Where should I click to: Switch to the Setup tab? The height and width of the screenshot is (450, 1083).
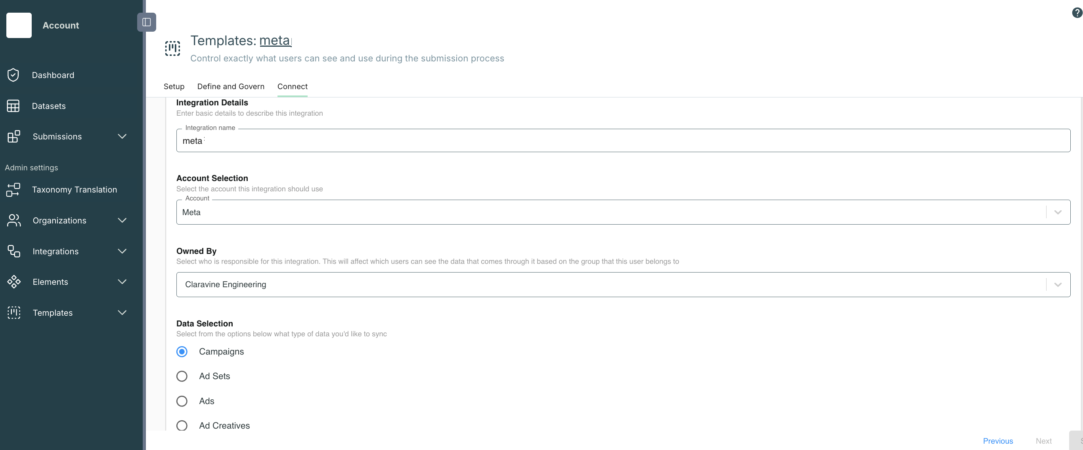pos(174,87)
